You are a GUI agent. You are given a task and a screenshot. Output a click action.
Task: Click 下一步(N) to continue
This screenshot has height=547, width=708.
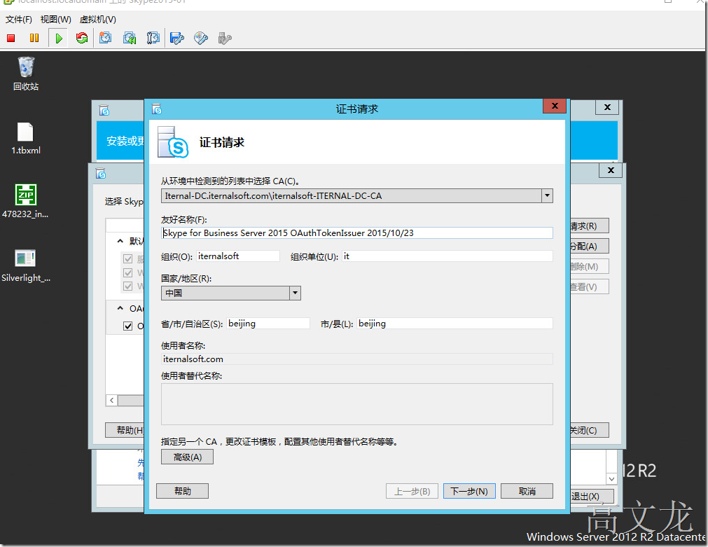click(x=469, y=491)
